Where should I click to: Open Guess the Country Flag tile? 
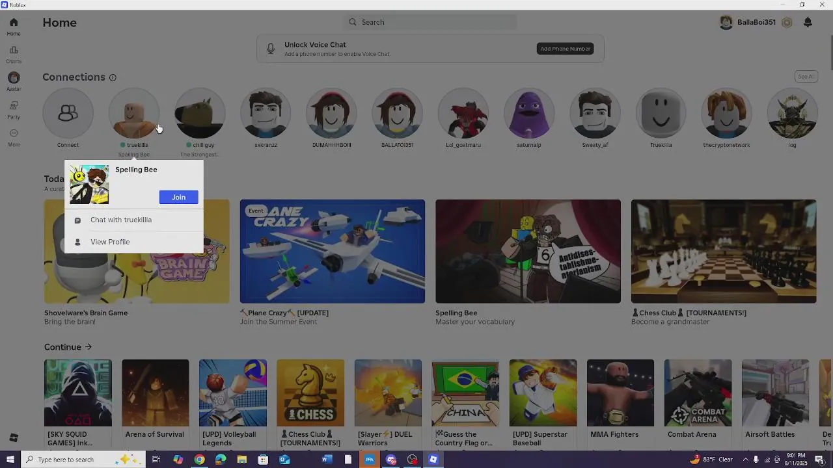(x=465, y=393)
